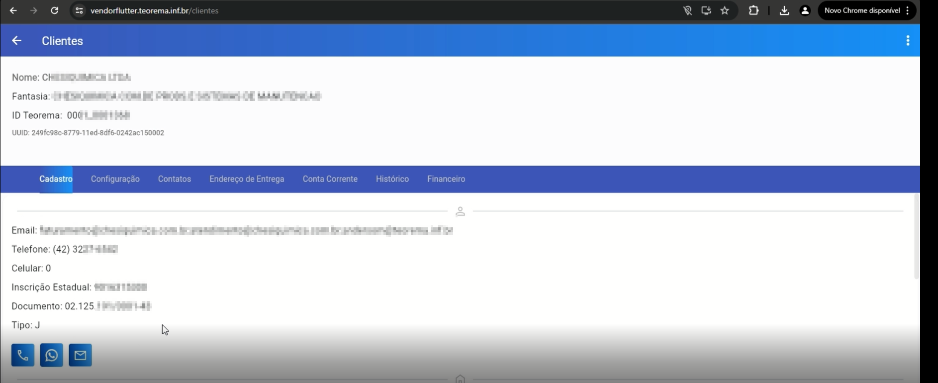938x383 pixels.
Task: Open Chrome profile avatar icon
Action: [x=805, y=10]
